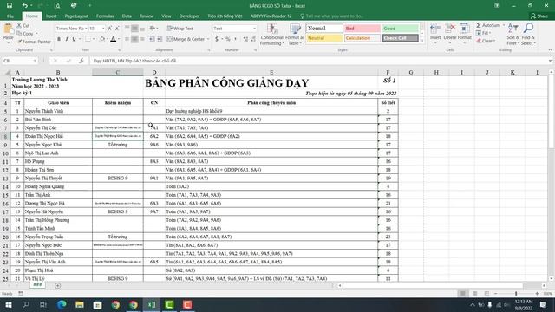The height and width of the screenshot is (312, 555).
Task: Switch to the Page Layout tab
Action: [76, 16]
